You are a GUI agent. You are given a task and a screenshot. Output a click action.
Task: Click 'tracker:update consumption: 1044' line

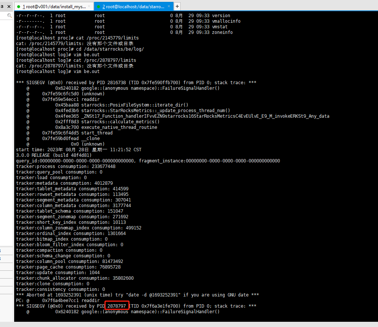[58, 273]
